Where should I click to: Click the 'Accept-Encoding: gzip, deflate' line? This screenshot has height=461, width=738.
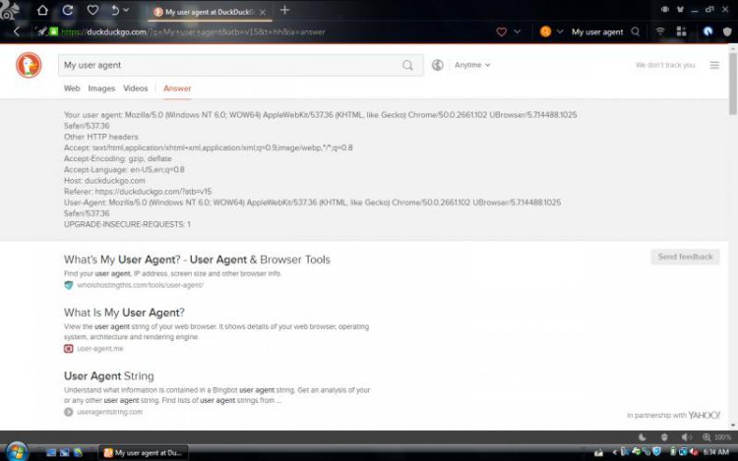[118, 159]
